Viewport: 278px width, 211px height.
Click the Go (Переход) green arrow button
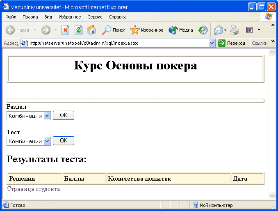tap(232, 43)
